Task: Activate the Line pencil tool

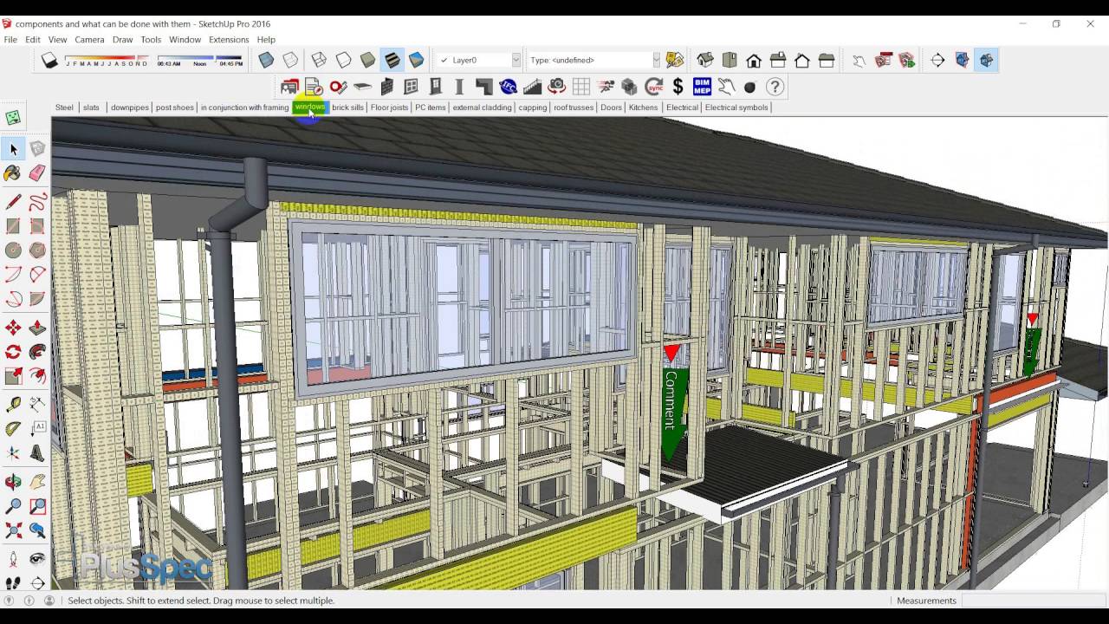Action: (13, 202)
